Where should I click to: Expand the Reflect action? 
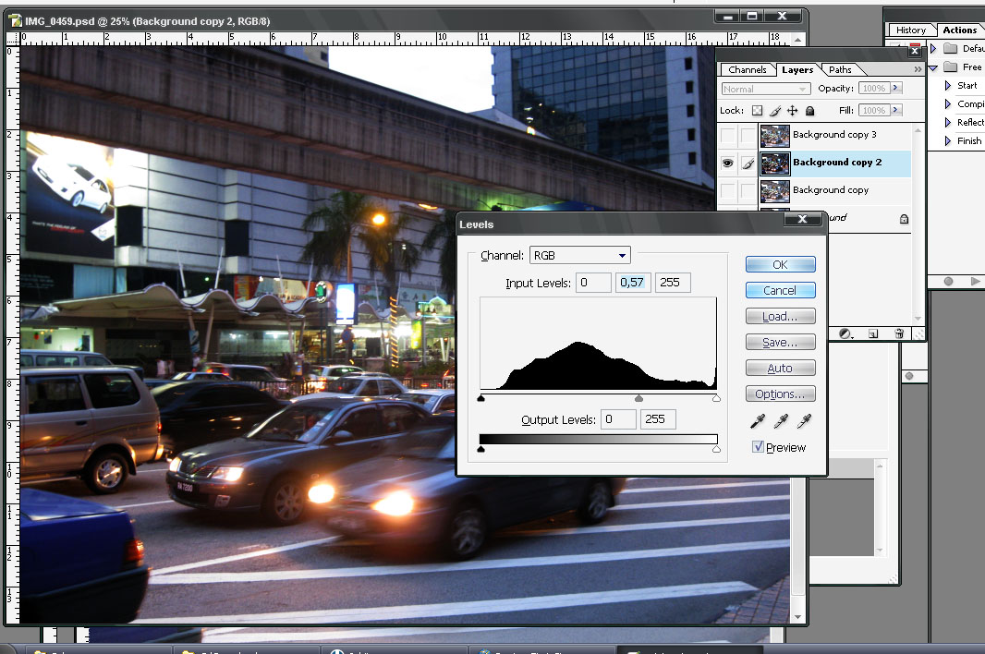947,123
